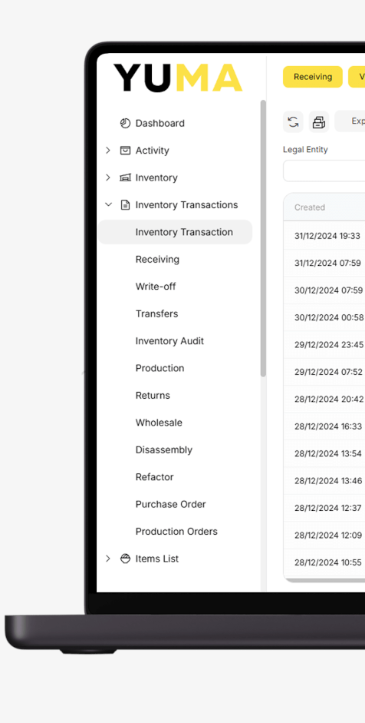
Task: Click the printer icon button
Action: click(x=319, y=121)
